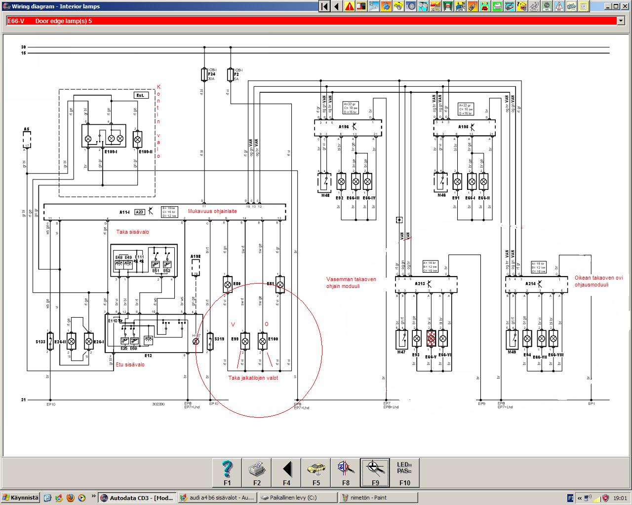Click the F8 component magnifier button
The height and width of the screenshot is (505, 632).
click(346, 472)
